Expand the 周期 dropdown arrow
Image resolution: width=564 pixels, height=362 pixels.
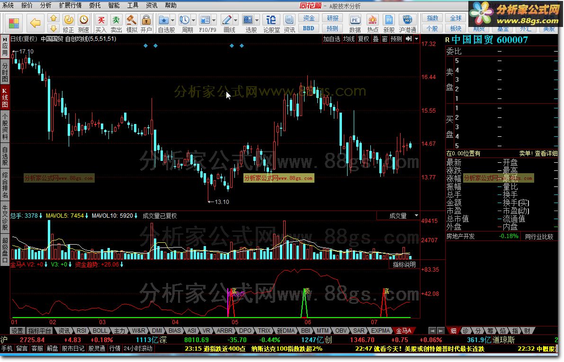pos(194,20)
